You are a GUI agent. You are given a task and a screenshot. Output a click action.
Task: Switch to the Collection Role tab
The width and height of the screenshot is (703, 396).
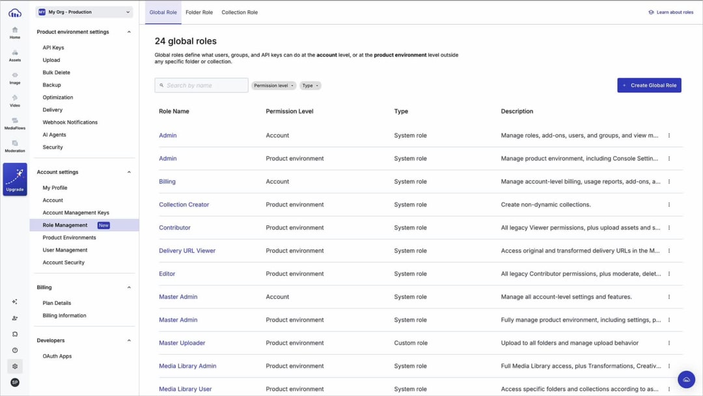(240, 12)
